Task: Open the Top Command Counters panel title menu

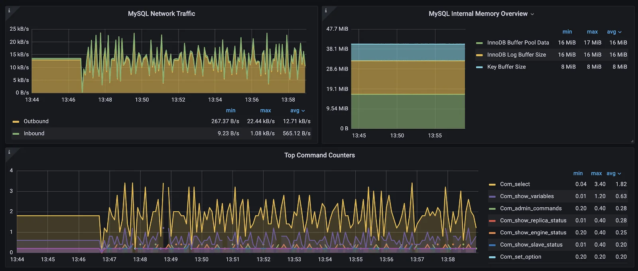Action: pos(319,155)
